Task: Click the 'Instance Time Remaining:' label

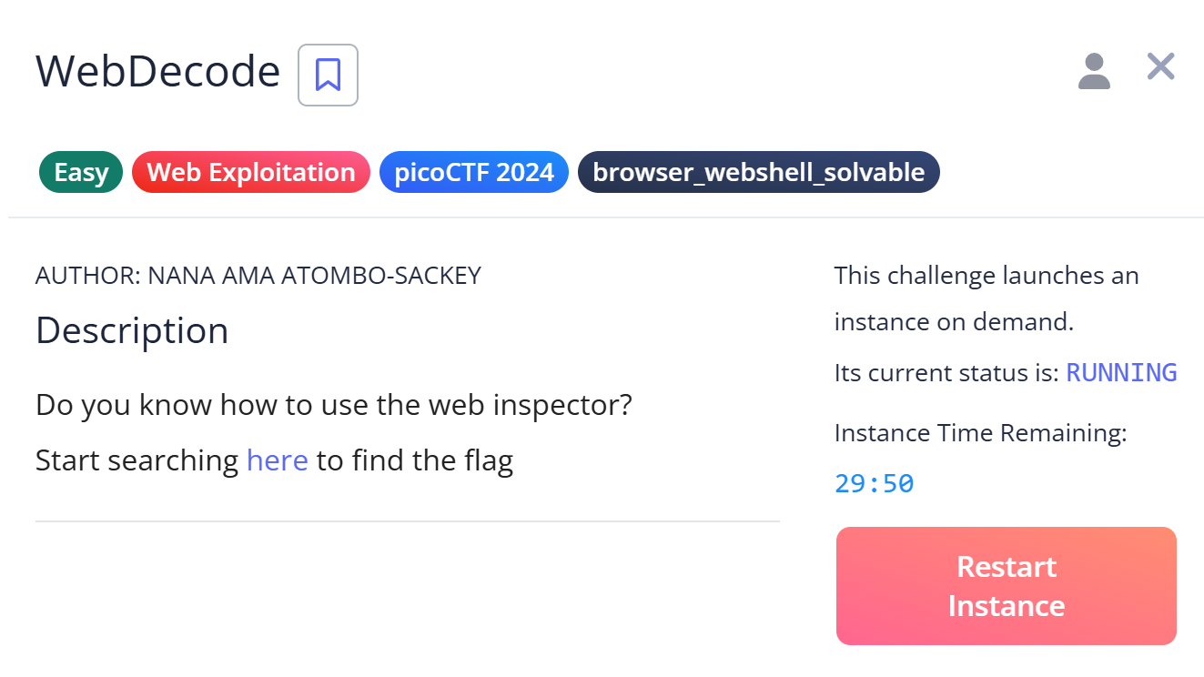Action: 980,433
